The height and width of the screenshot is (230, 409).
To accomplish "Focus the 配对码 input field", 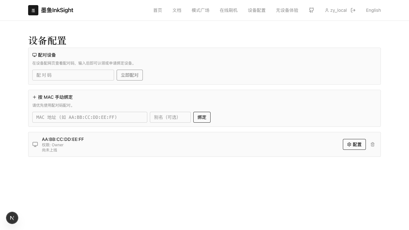I will pyautogui.click(x=73, y=75).
